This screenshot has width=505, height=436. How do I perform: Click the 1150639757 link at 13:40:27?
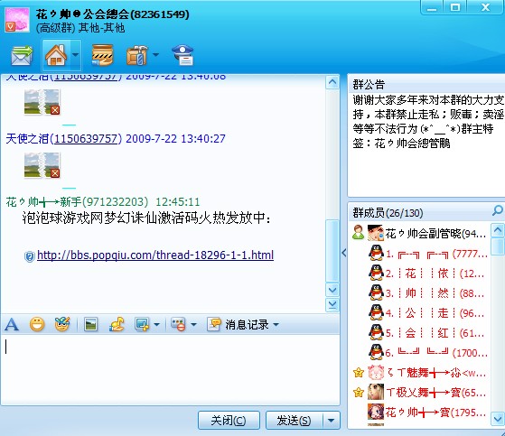pyautogui.click(x=86, y=139)
